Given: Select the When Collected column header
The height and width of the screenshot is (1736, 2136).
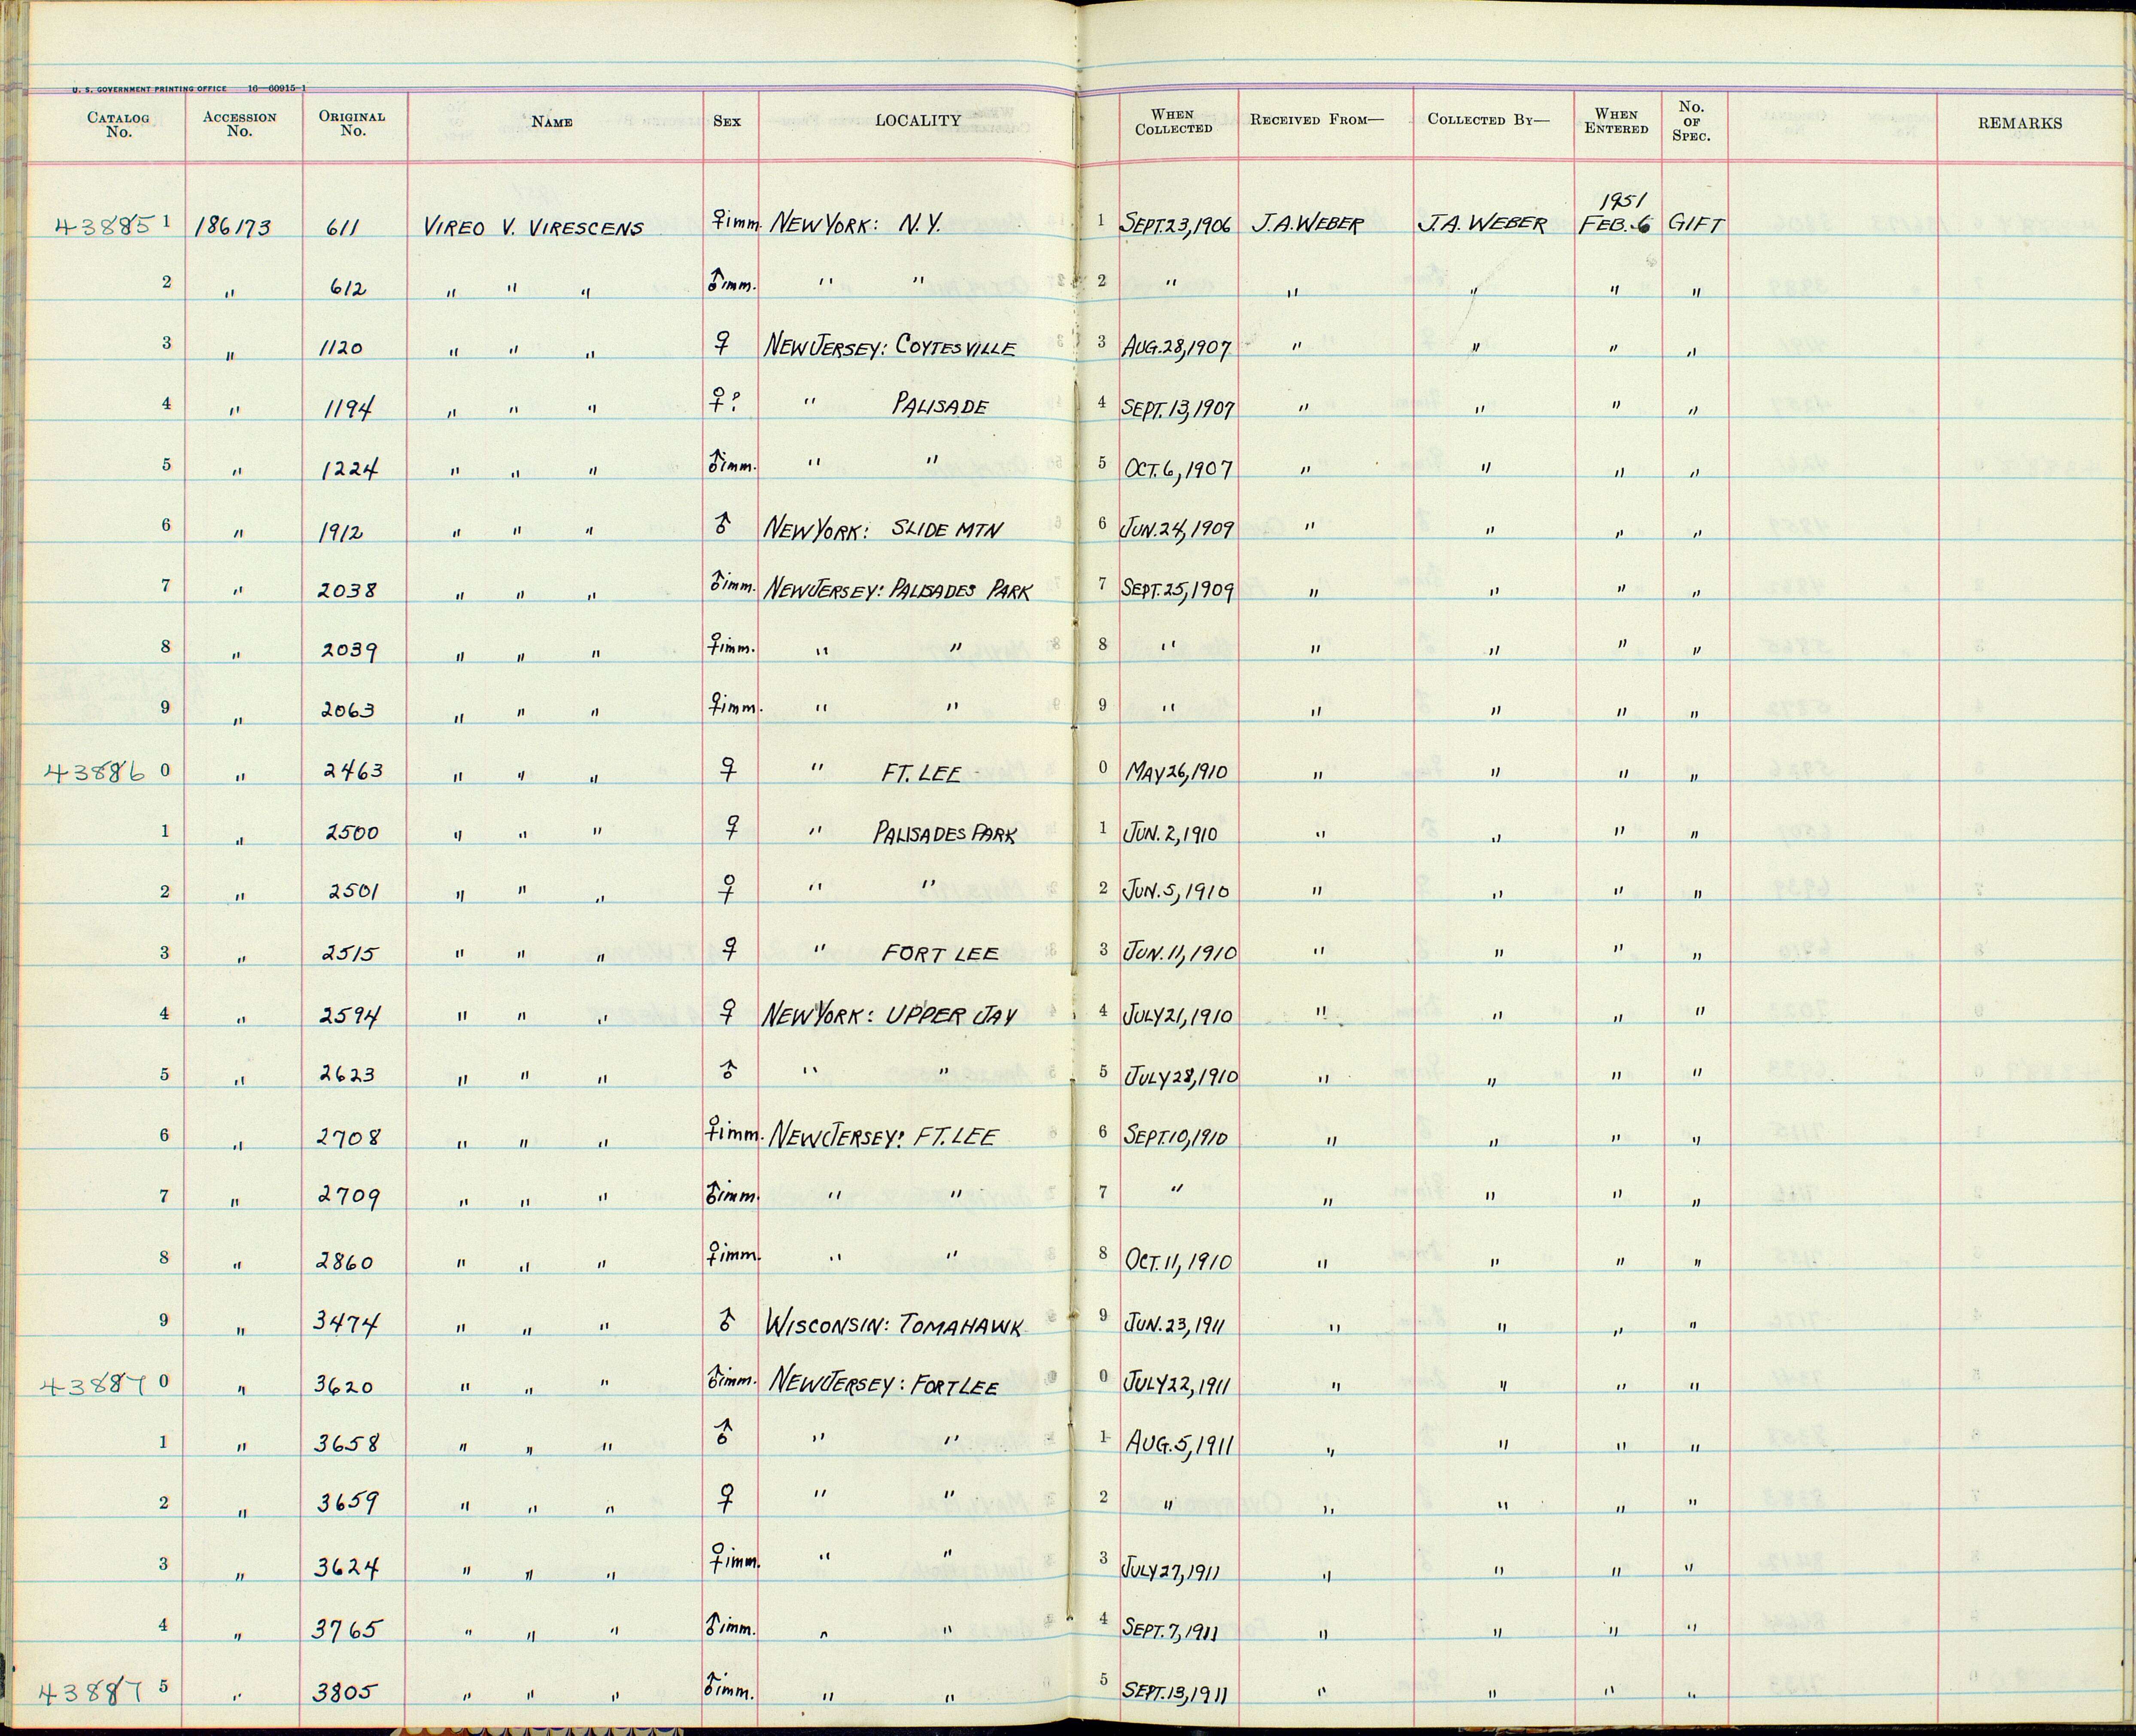Looking at the screenshot, I should [x=1173, y=121].
